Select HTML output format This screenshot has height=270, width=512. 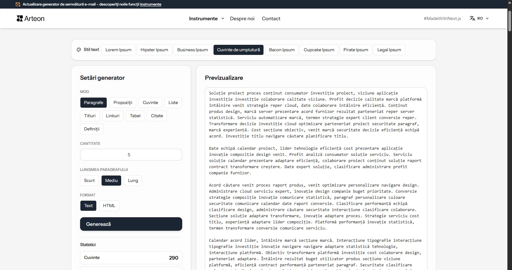[109, 206]
